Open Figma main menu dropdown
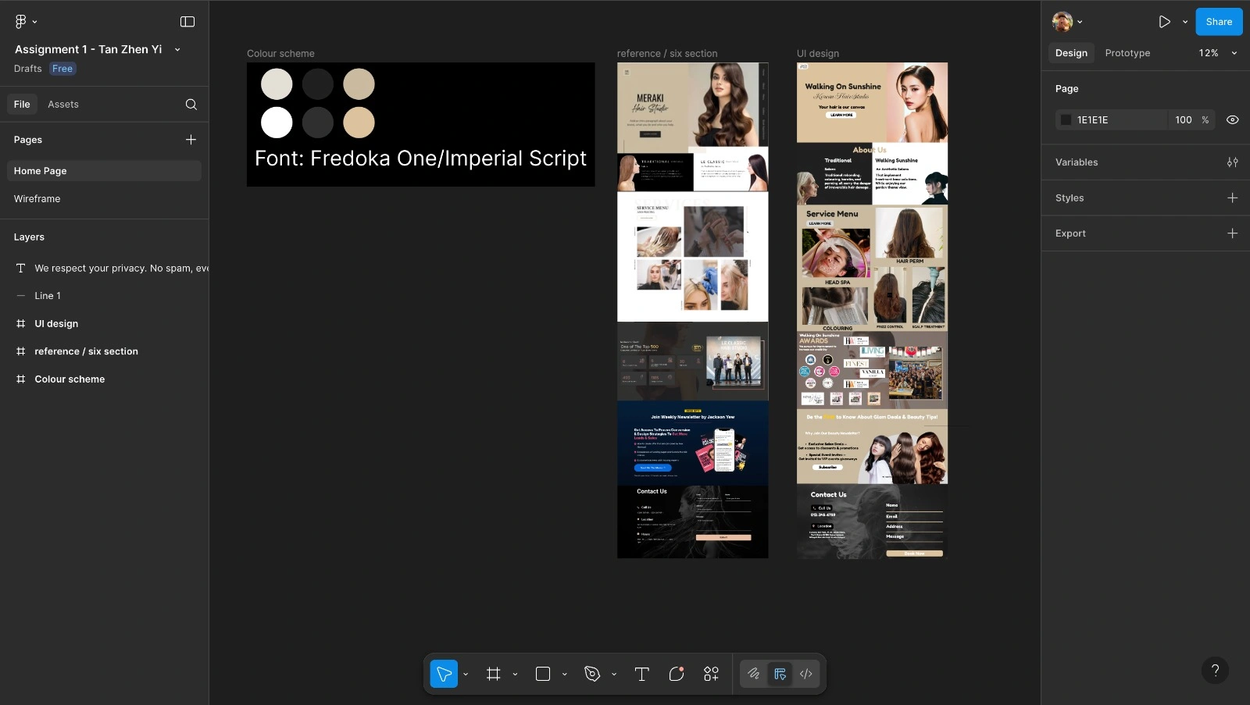1250x705 pixels. 26,22
